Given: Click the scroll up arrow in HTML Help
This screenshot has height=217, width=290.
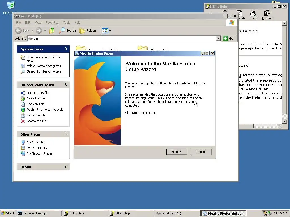Looking at the screenshot, I should click(x=284, y=23).
